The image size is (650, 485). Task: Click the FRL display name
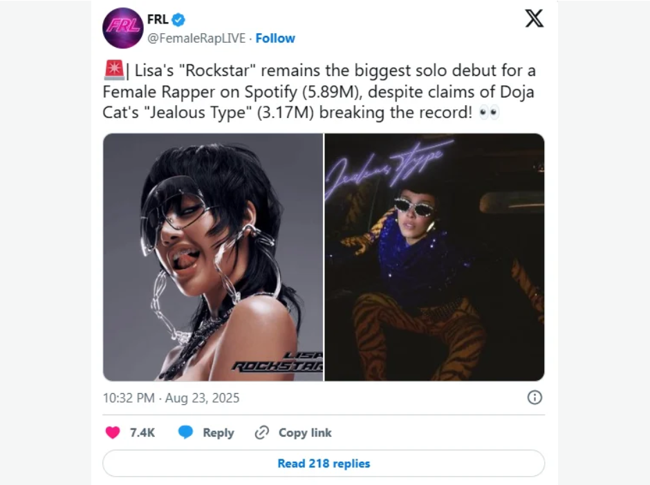coord(158,19)
